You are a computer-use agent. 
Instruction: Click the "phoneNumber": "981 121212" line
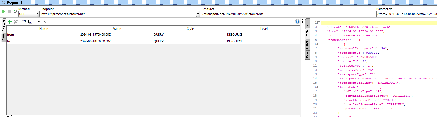[369, 109]
